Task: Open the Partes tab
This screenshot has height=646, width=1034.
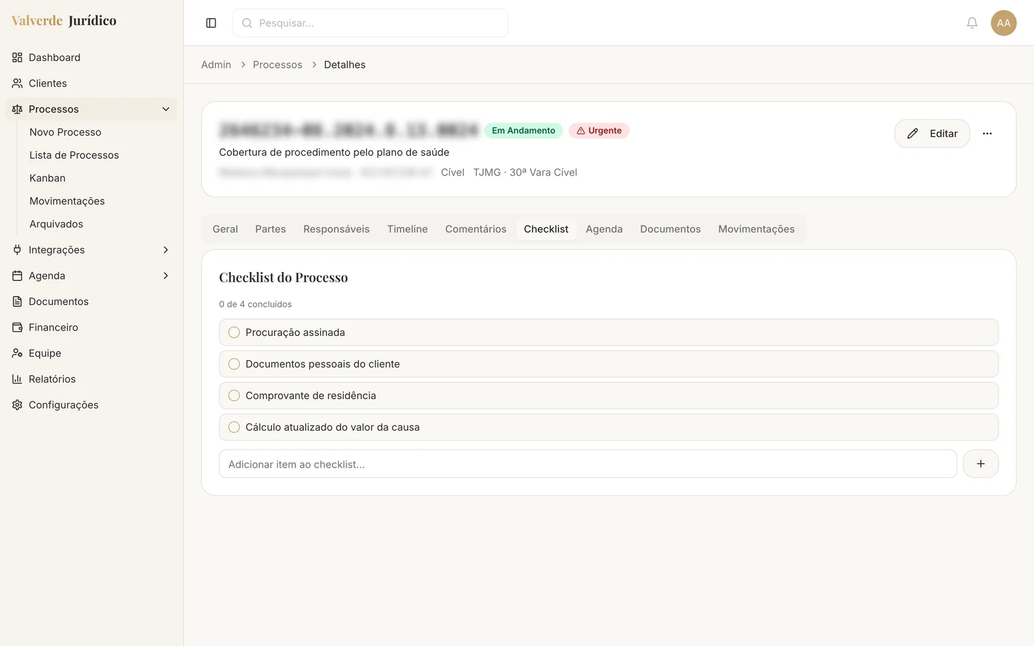Action: coord(270,229)
